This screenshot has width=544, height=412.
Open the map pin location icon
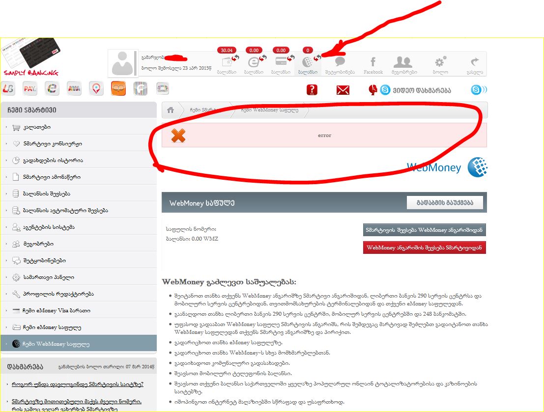pos(96,89)
